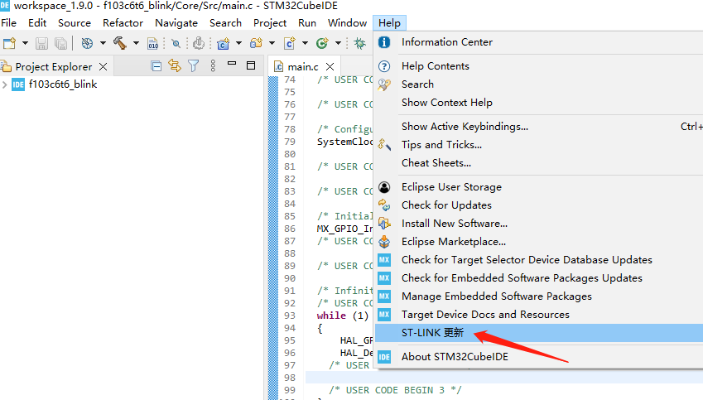Open the Source menu
Image resolution: width=703 pixels, height=400 pixels.
point(75,23)
